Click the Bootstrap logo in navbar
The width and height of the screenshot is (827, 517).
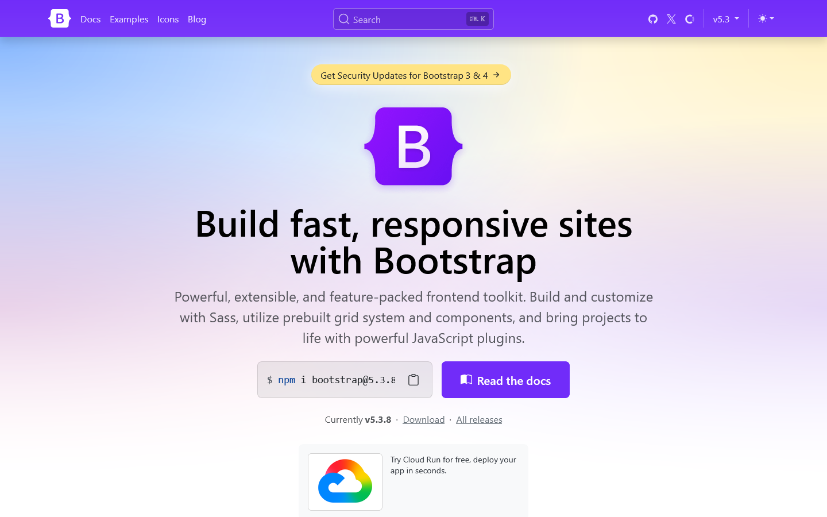click(60, 19)
